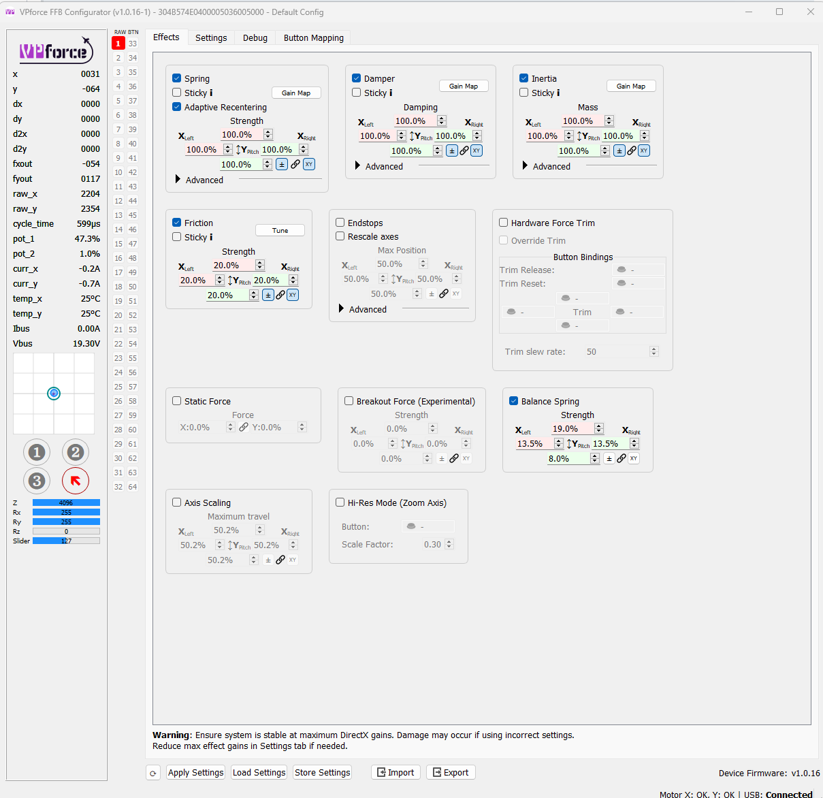
Task: Click the red arrow recenter icon
Action: [x=76, y=481]
